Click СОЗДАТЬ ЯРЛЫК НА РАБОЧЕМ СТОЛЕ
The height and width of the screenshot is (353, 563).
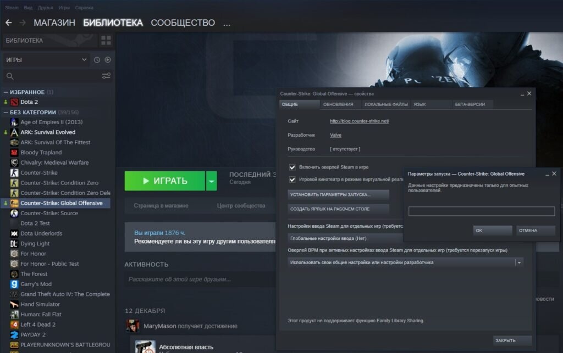[x=338, y=209]
